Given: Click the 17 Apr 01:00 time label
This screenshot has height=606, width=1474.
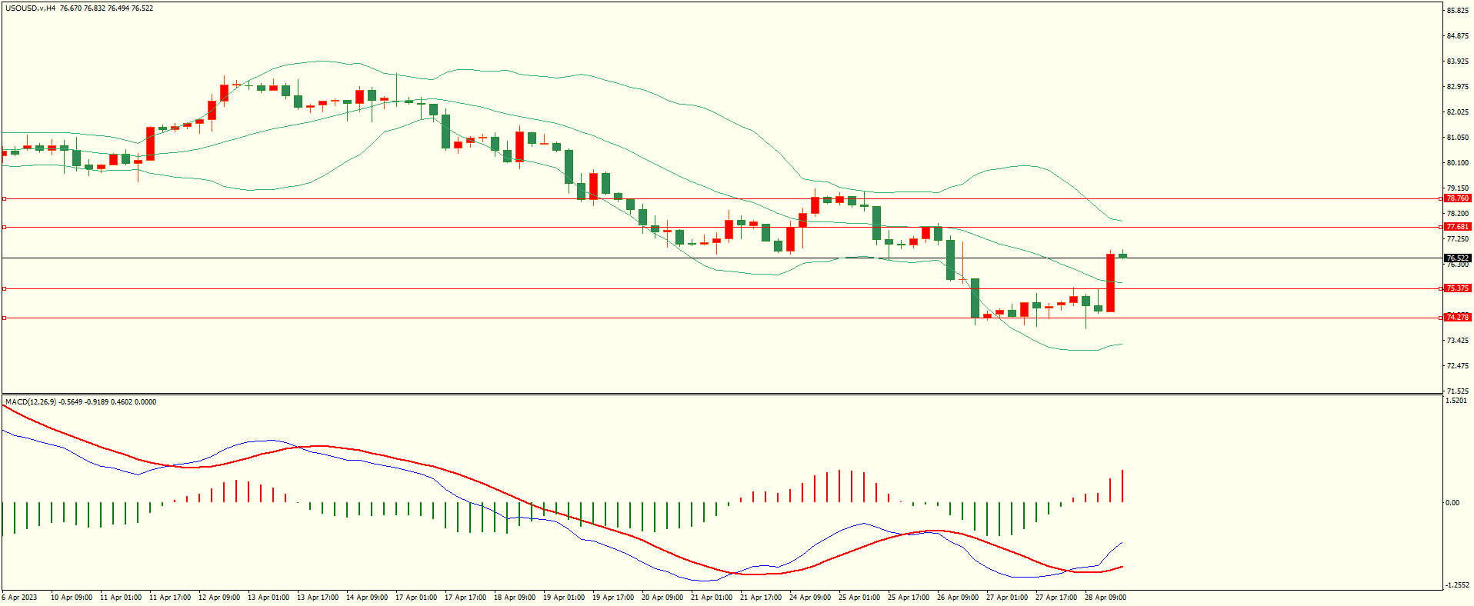Looking at the screenshot, I should [x=416, y=598].
